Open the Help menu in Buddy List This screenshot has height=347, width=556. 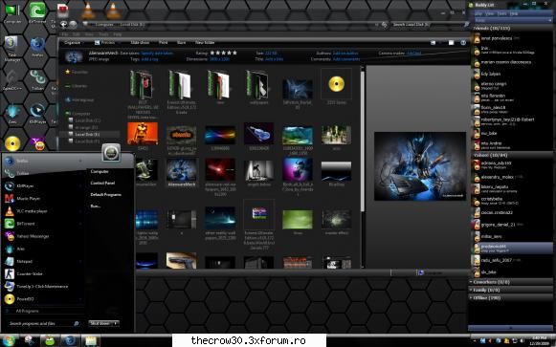pos(514,13)
